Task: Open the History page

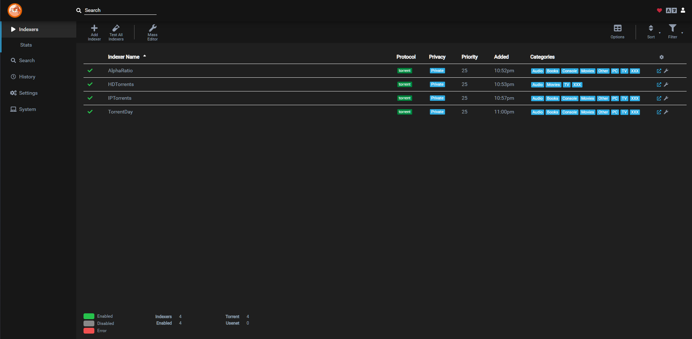Action: pos(27,77)
